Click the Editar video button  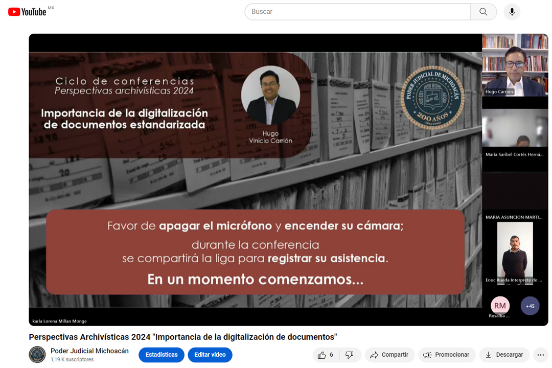pos(210,355)
